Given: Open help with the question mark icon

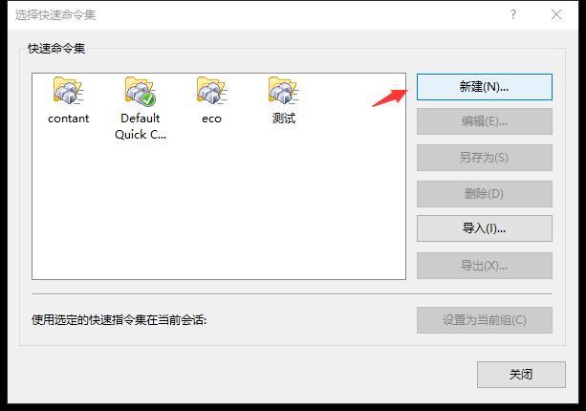Looking at the screenshot, I should [513, 14].
